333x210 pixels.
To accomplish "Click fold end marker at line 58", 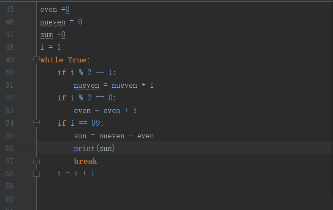I will (x=36, y=173).
